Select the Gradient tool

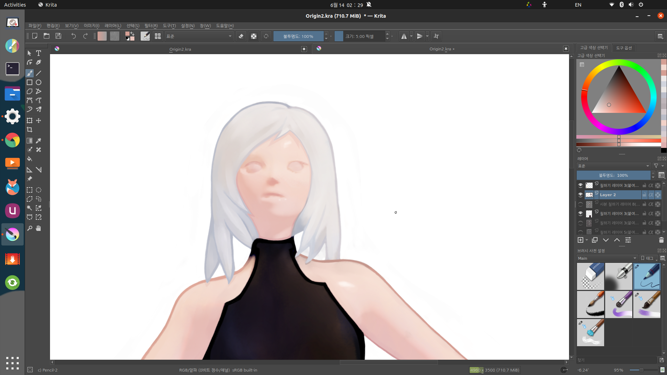coord(30,141)
